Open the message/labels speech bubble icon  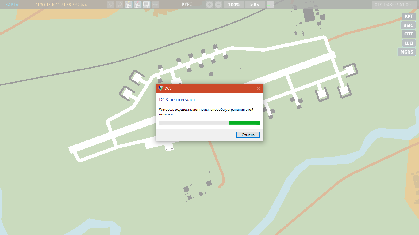click(146, 5)
